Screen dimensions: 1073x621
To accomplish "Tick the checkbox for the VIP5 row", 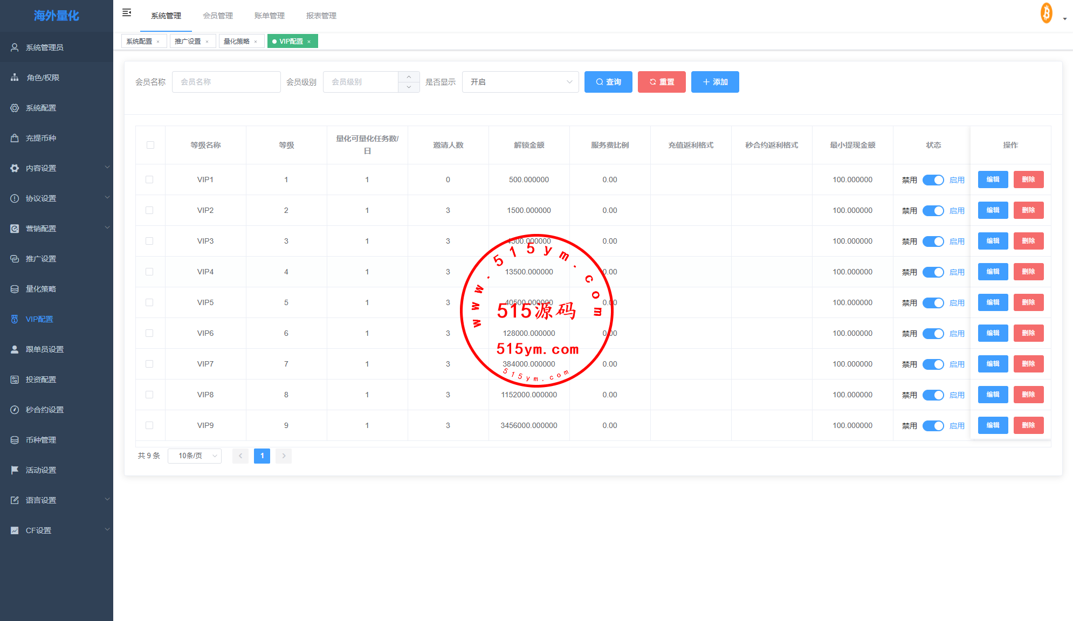I will [x=149, y=302].
